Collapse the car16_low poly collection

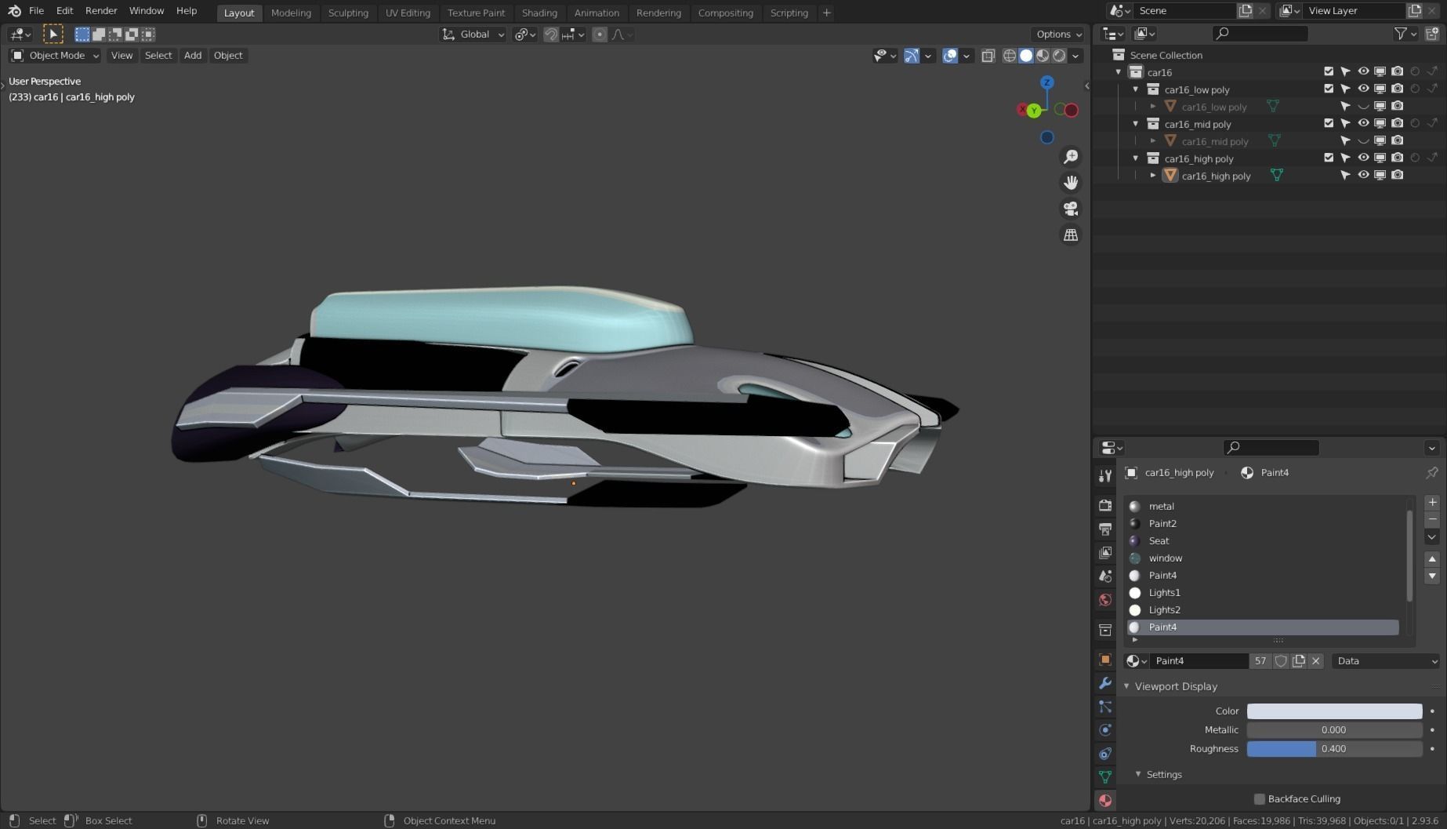(x=1136, y=89)
